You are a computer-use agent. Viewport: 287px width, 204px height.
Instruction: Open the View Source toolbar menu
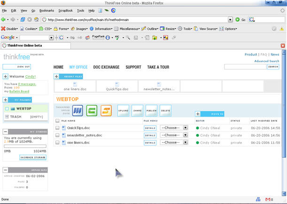click(x=206, y=29)
